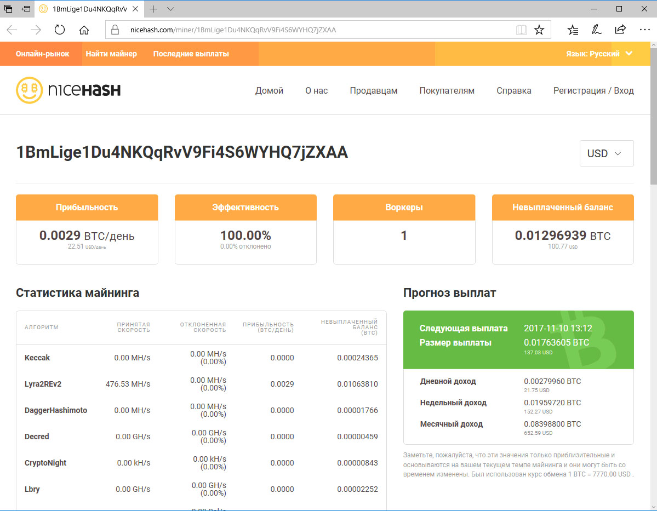
Task: Click the Share page icon
Action: coord(620,30)
